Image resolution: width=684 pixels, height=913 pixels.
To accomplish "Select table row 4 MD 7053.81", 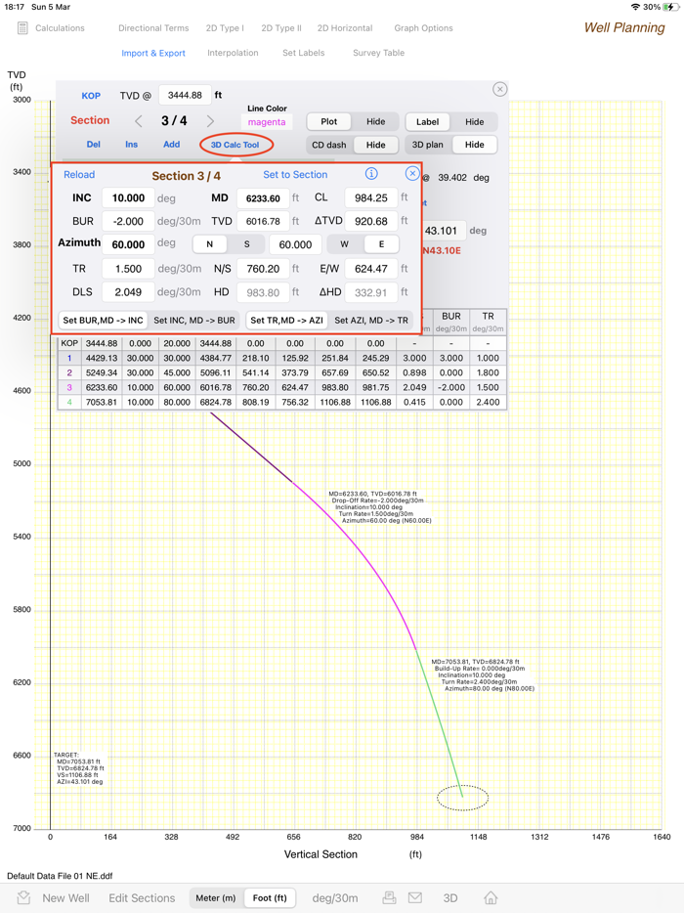I will 281,403.
